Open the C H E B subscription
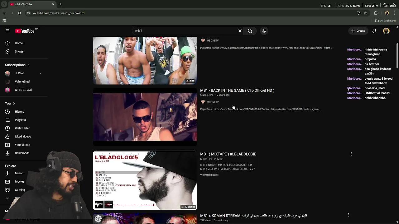This screenshot has height=224, width=399. [x=24, y=90]
